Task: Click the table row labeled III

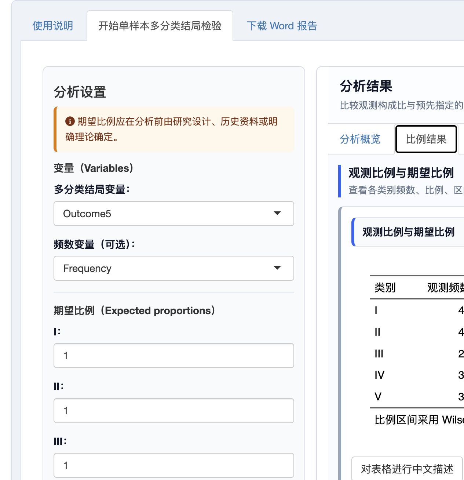Action: (x=417, y=354)
